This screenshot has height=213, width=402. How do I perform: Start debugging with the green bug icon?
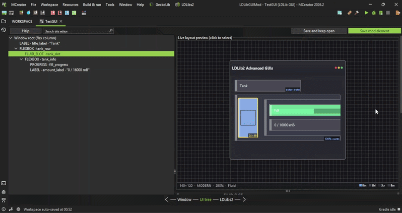[374, 13]
